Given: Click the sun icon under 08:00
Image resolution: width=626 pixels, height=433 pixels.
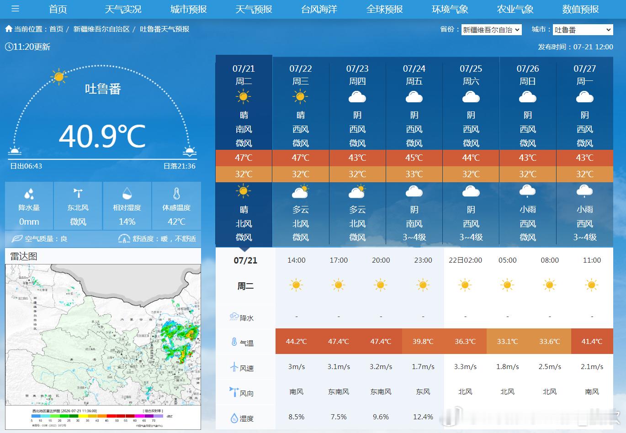Looking at the screenshot, I should 550,285.
